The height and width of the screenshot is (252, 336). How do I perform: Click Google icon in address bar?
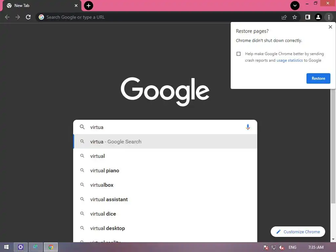41,17
